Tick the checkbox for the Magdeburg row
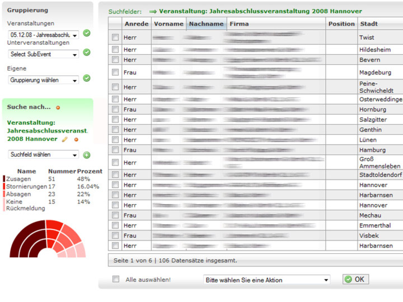Viewport: 403px width, 302px height. point(115,72)
